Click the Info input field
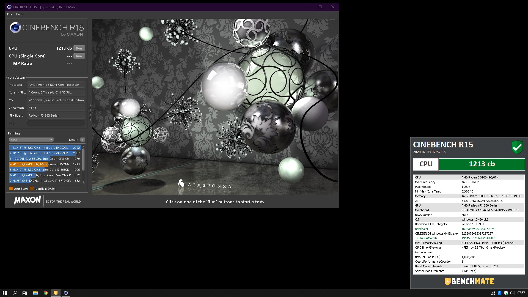Viewport: 528px width, 297px height. point(56,123)
